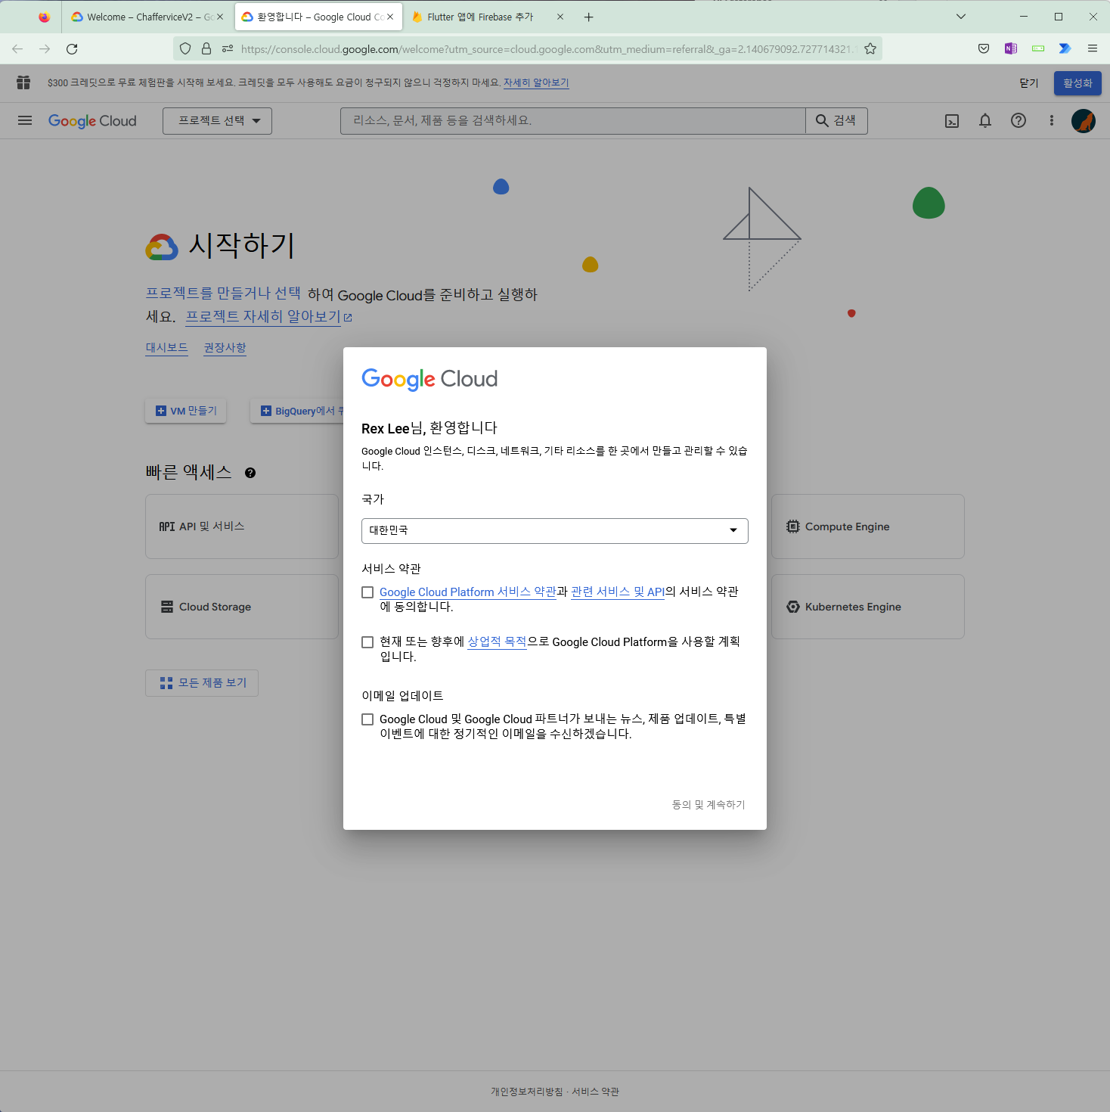Open the Compute Engine quick access card
This screenshot has height=1112, width=1110.
[x=868, y=526]
